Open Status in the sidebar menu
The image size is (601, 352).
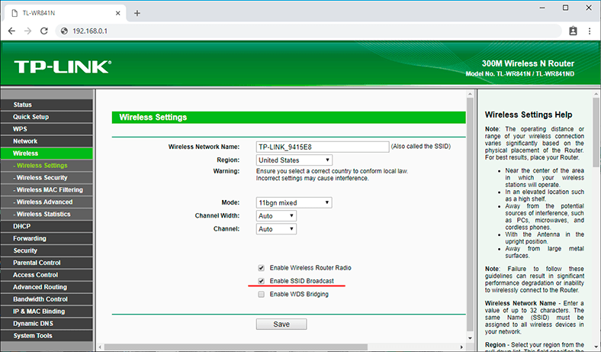pos(47,105)
